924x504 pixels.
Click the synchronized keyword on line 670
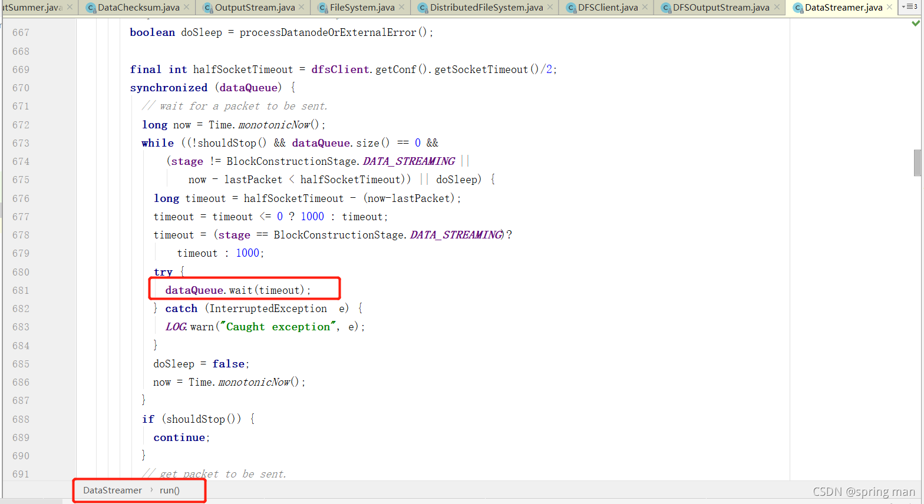coord(169,88)
